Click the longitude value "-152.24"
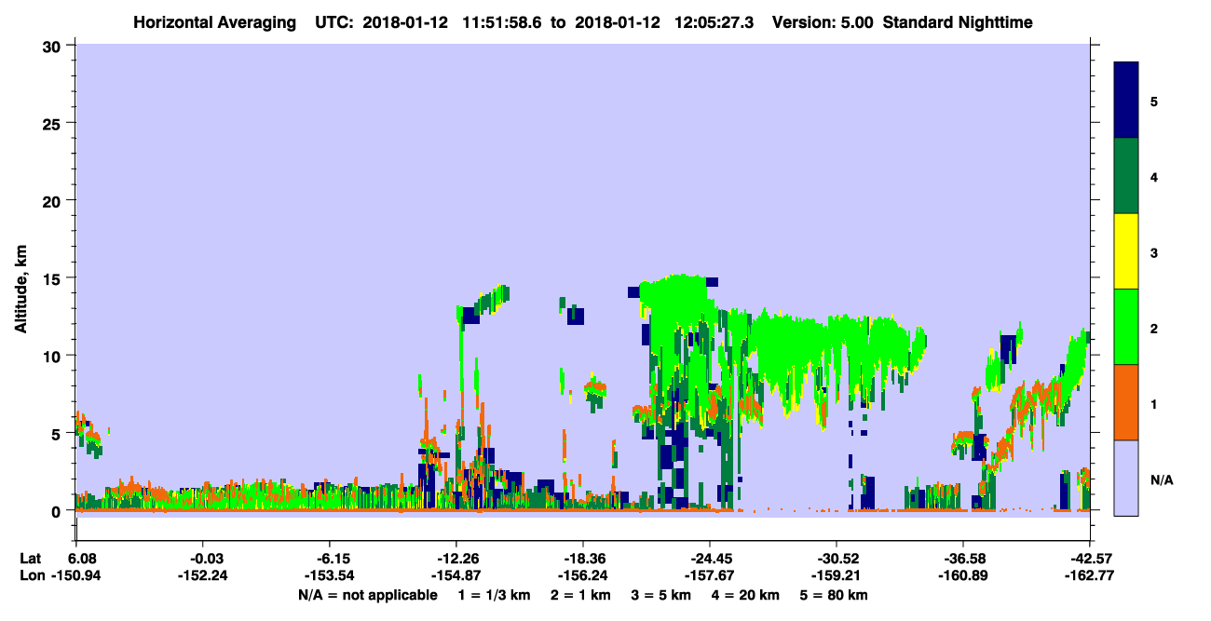Viewport: 1211px width, 621px height. [x=202, y=575]
